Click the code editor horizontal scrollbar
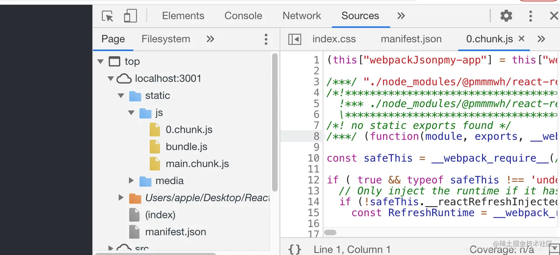The image size is (560, 255). tap(330, 232)
